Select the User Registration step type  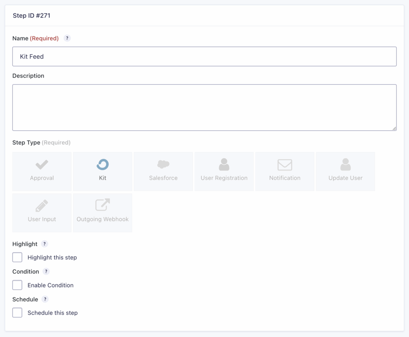pyautogui.click(x=224, y=171)
